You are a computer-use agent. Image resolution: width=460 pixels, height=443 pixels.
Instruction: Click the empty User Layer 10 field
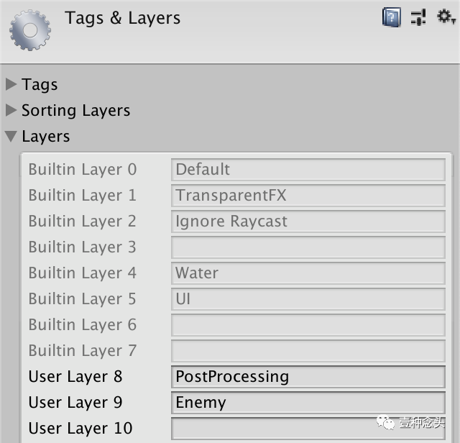308,428
